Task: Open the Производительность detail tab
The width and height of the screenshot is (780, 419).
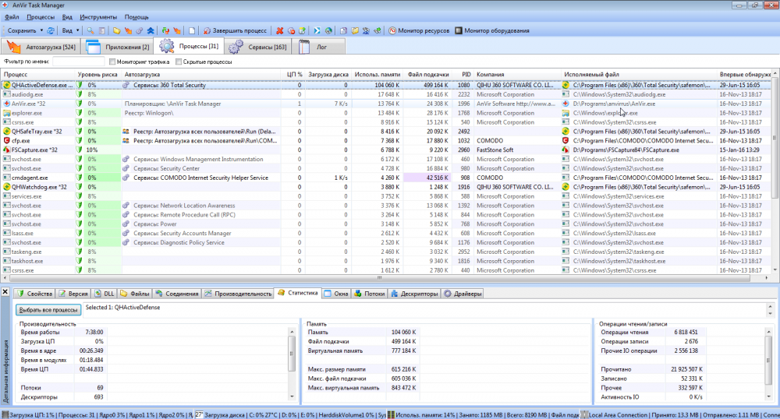Action: [x=238, y=294]
